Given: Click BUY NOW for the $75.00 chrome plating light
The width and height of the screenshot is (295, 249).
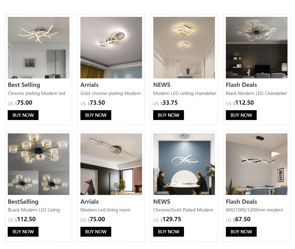Looking at the screenshot, I should tap(23, 115).
